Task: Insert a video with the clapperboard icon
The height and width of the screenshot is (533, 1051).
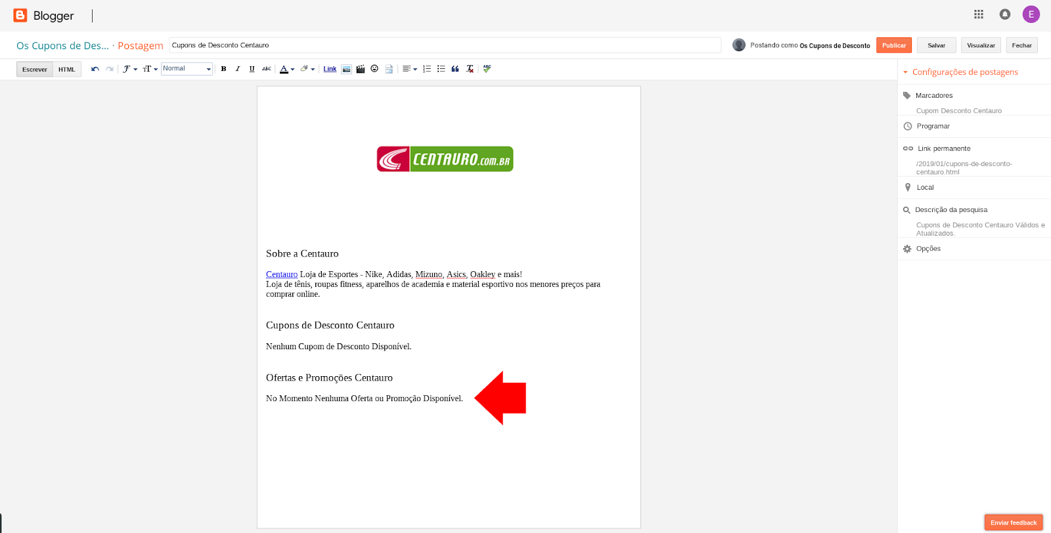Action: [361, 69]
